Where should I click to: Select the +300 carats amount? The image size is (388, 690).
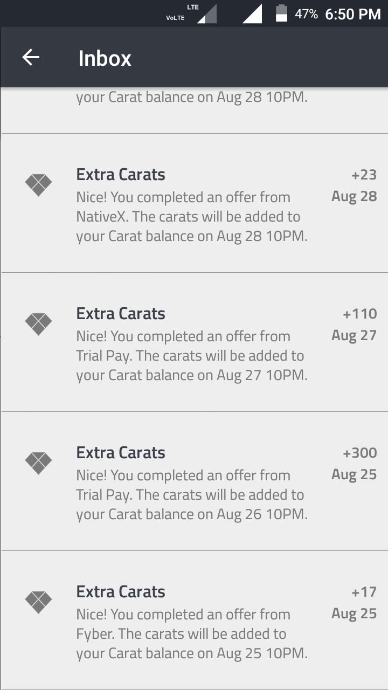(x=359, y=453)
